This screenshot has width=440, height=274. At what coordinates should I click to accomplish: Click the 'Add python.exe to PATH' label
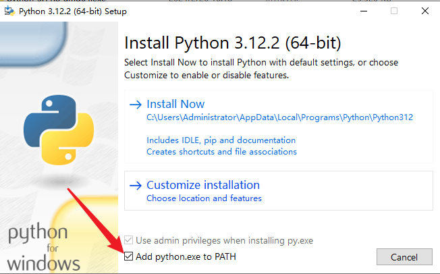pos(186,256)
